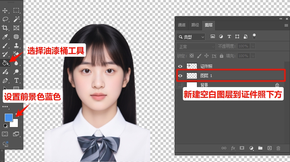The image size is (290, 162).
Task: Toggle lock image pixels brush icon
Action: click(199, 56)
